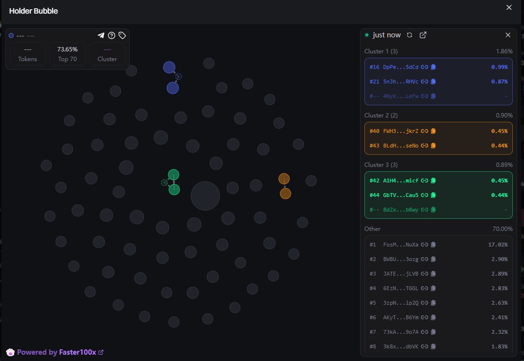524x361 pixels.
Task: Open link icon for JATE...jLVB
Action: [x=425, y=274]
